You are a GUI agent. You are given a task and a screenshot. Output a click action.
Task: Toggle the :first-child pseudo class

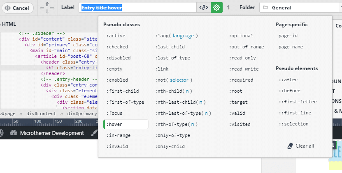pyautogui.click(x=123, y=91)
